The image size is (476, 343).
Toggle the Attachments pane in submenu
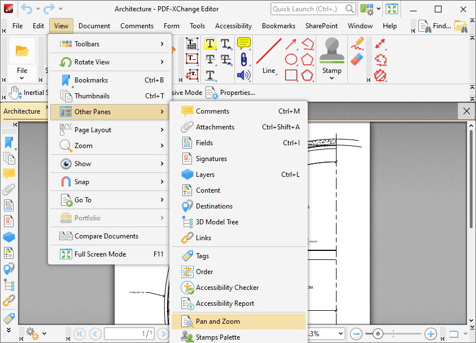click(x=239, y=127)
